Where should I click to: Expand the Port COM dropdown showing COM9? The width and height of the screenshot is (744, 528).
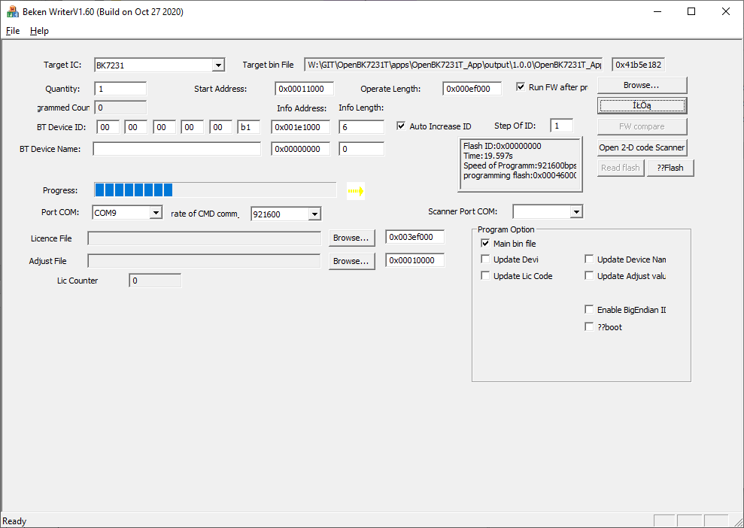[156, 213]
